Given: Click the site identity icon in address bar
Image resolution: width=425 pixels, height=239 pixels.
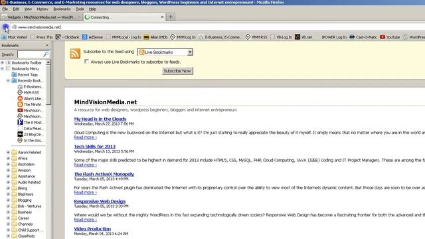Looking at the screenshot, I should click(x=15, y=27).
